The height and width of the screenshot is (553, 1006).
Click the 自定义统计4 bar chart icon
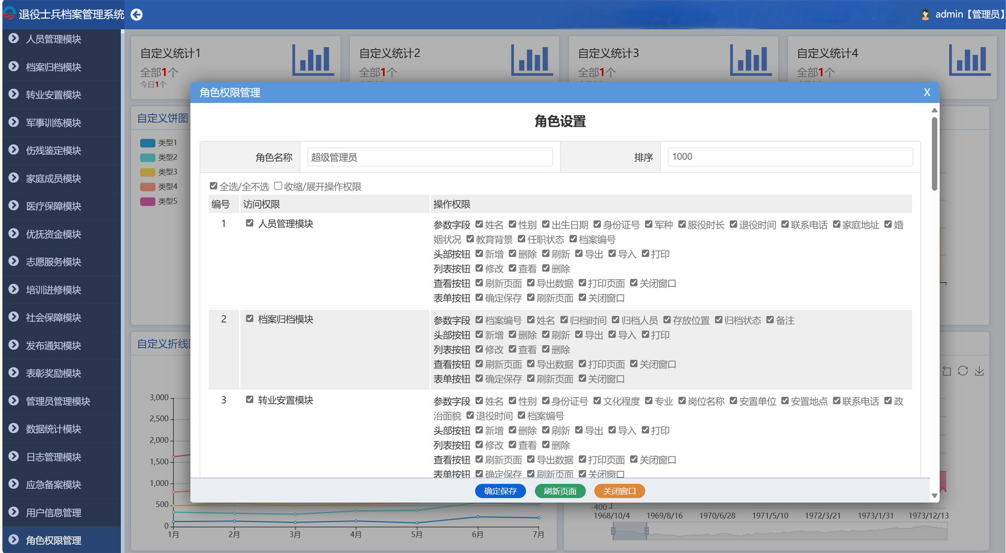969,60
